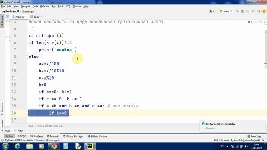
Task: Open the Run menu
Action: click(54, 7)
